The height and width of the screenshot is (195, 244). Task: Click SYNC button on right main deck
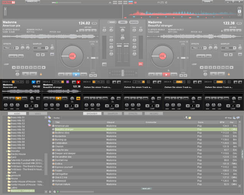[x=174, y=75]
